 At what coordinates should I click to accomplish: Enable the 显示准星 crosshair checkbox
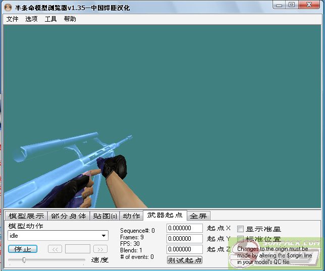coord(240,229)
